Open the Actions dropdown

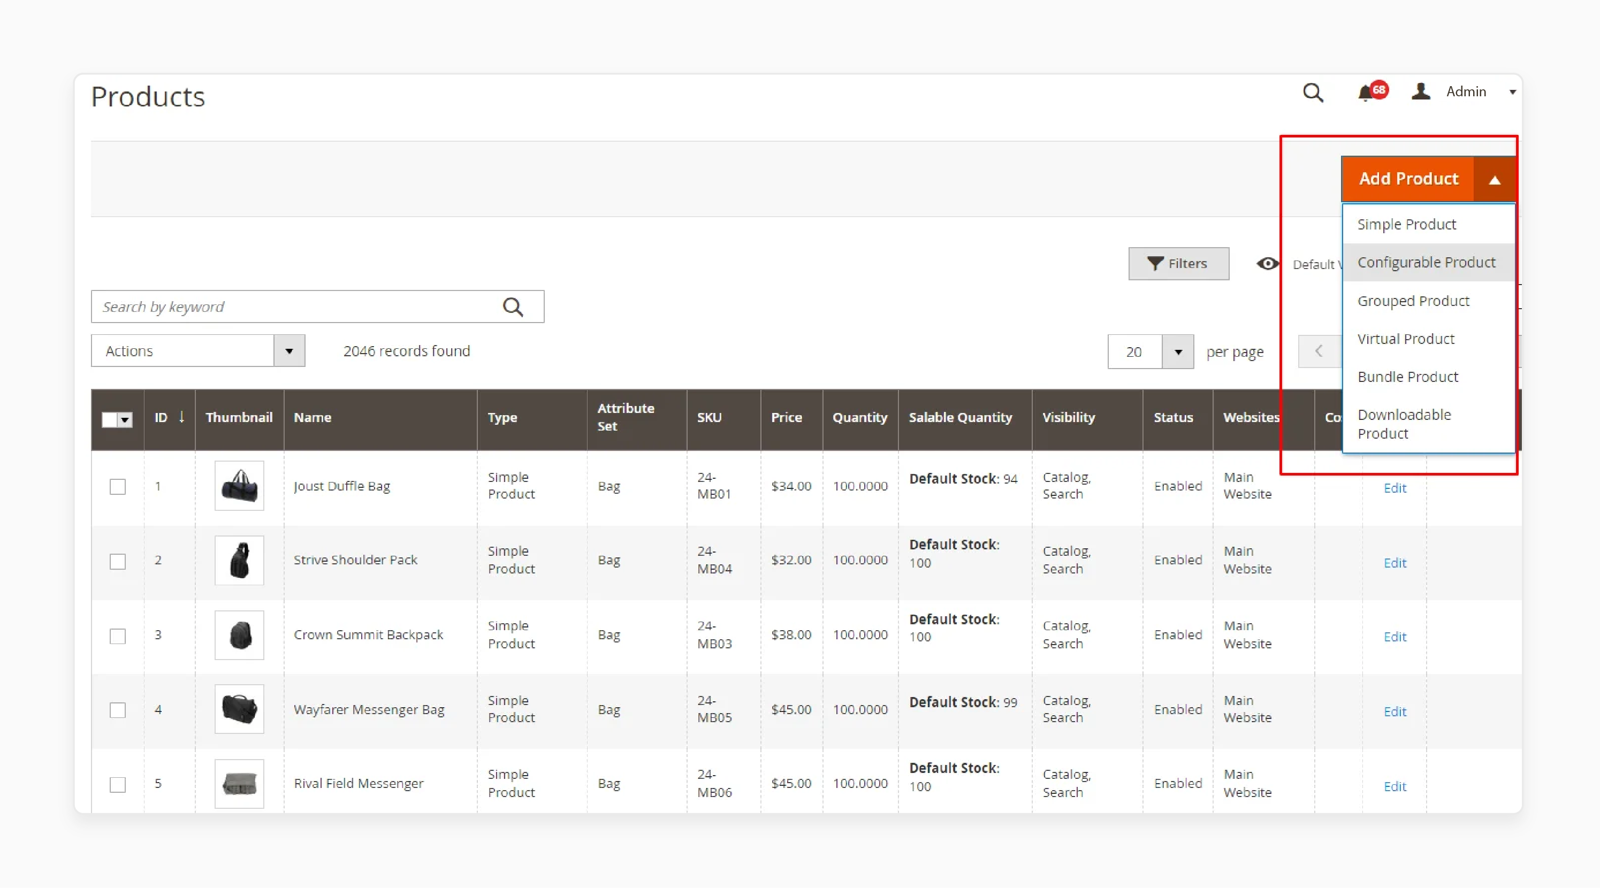(x=197, y=351)
